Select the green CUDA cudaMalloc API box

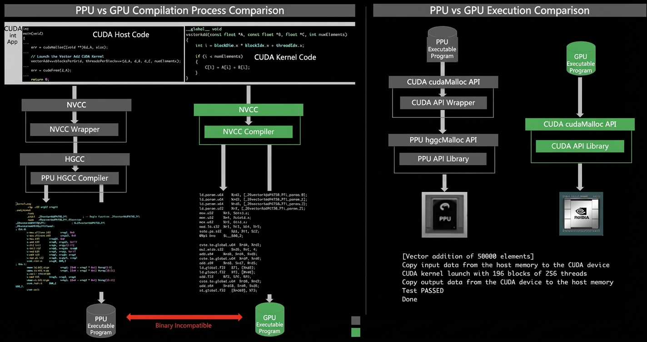coord(580,124)
